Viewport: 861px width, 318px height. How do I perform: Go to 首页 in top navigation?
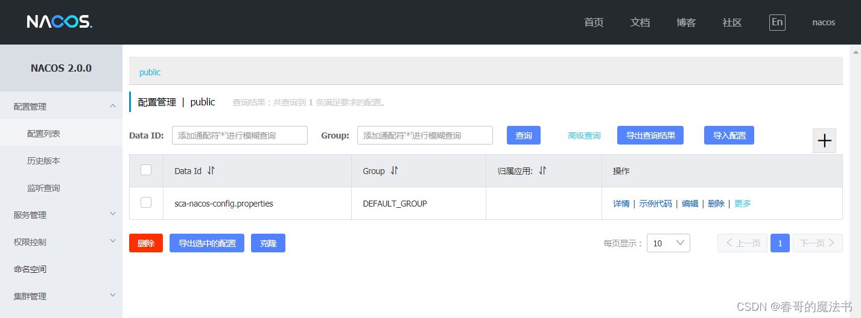[594, 22]
